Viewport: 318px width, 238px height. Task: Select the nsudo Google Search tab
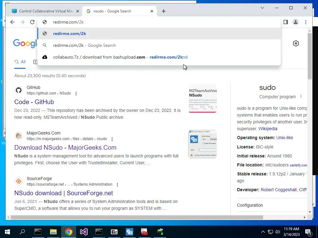[119, 11]
